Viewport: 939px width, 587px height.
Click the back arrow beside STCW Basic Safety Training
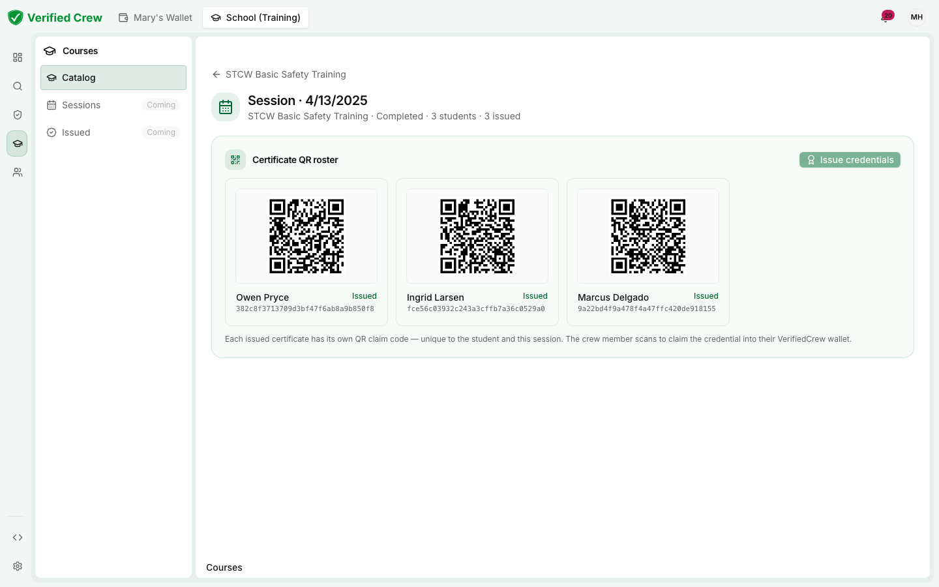tap(216, 74)
